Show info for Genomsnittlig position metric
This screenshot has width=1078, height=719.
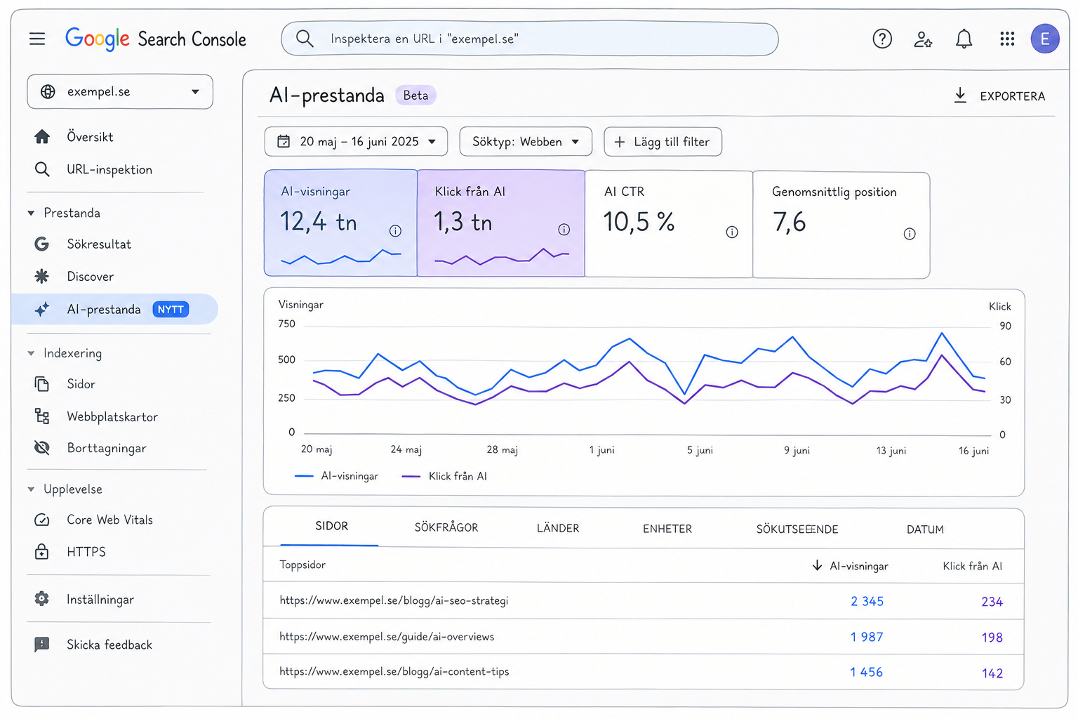(910, 234)
